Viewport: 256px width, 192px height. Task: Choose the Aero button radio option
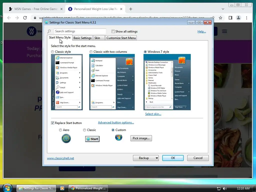tap(60, 130)
